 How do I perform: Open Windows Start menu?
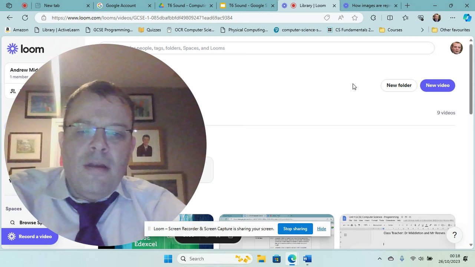[x=168, y=258]
